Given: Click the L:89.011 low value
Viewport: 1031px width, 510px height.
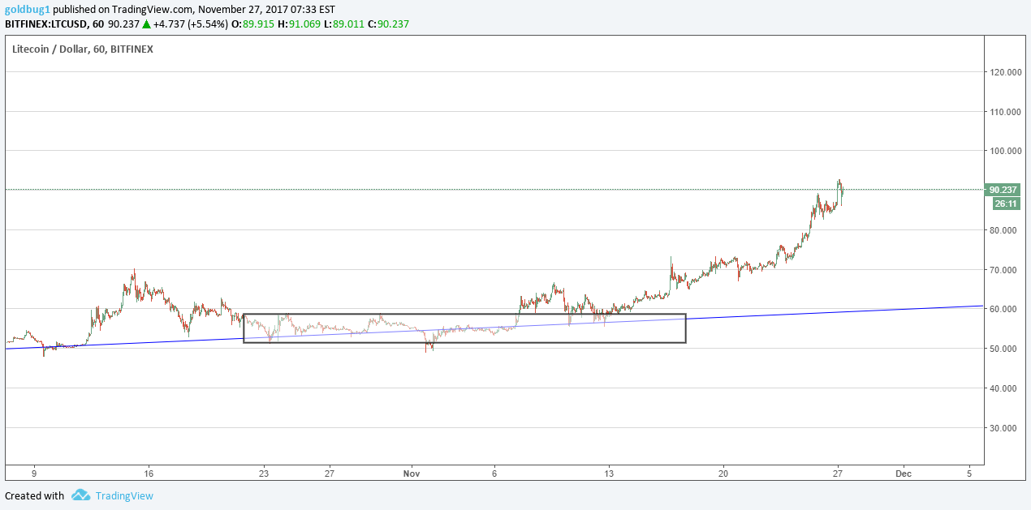Looking at the screenshot, I should tap(343, 24).
